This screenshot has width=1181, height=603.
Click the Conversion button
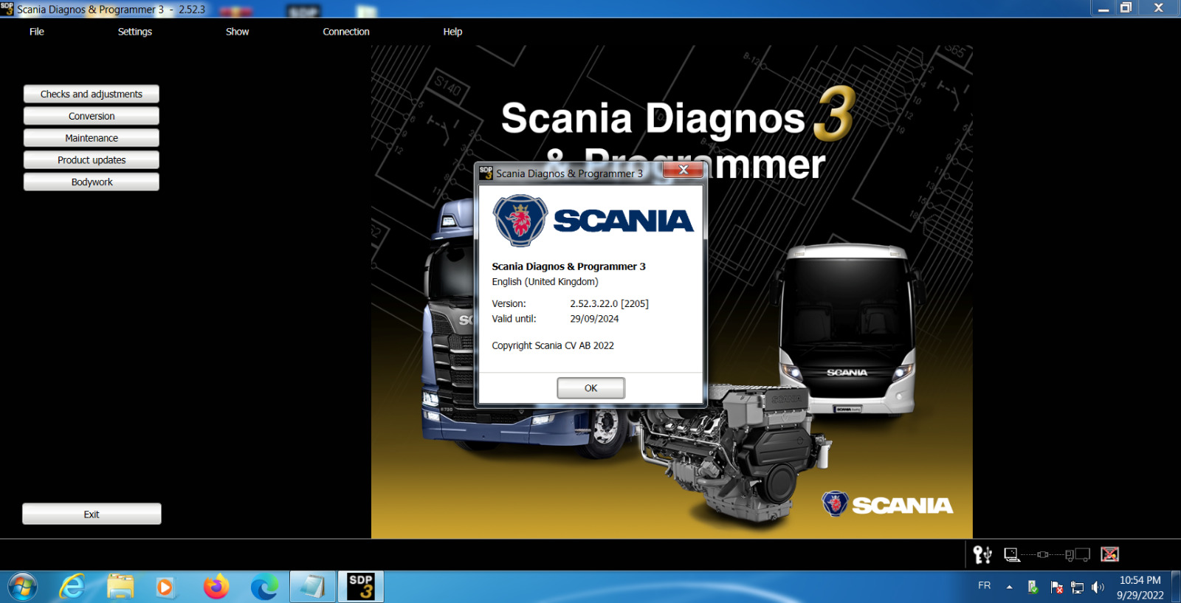[x=92, y=116]
